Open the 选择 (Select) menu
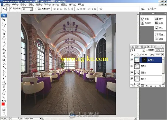Image resolution: width=167 pixels, height=120 pixels. point(39,5)
